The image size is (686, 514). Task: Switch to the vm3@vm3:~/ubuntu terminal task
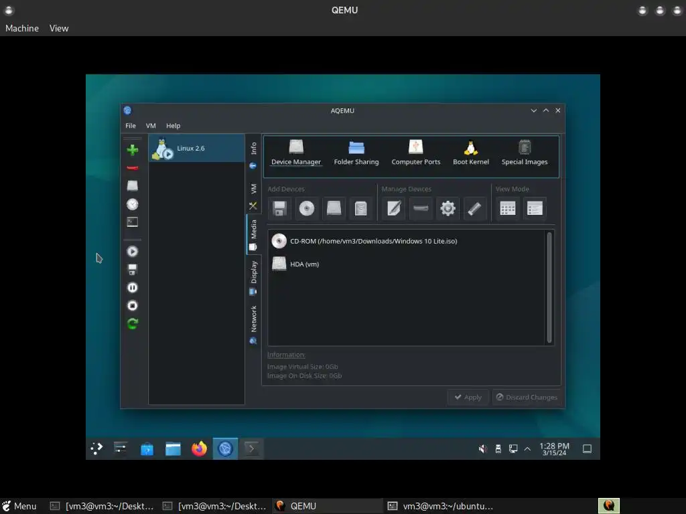click(441, 506)
